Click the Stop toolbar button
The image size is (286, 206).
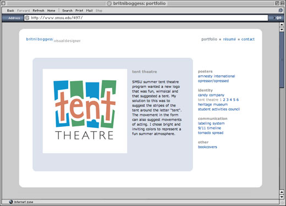pos(99,10)
